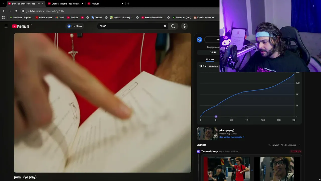View the new thumbnail with glasses closeup
Image resolution: width=321 pixels, height=181 pixels.
point(277,169)
